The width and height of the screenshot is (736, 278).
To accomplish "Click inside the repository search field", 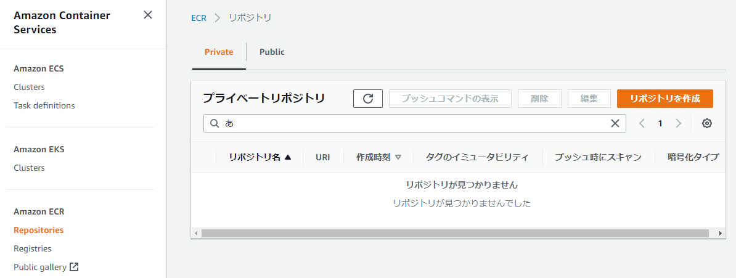I will [414, 123].
